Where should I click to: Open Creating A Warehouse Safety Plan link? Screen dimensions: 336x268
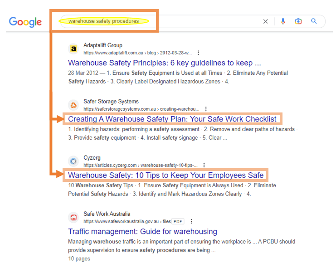172,119
